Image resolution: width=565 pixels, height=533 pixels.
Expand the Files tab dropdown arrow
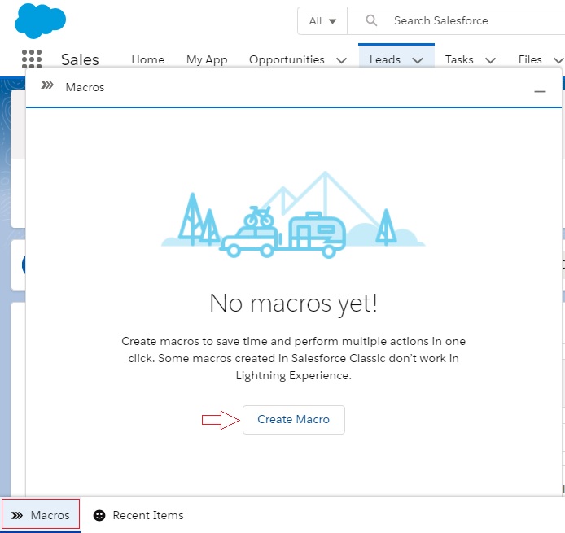point(558,60)
